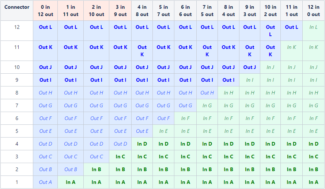Click the '9 in 3 out' column header
The width and height of the screenshot is (325, 189).
tap(250, 11)
